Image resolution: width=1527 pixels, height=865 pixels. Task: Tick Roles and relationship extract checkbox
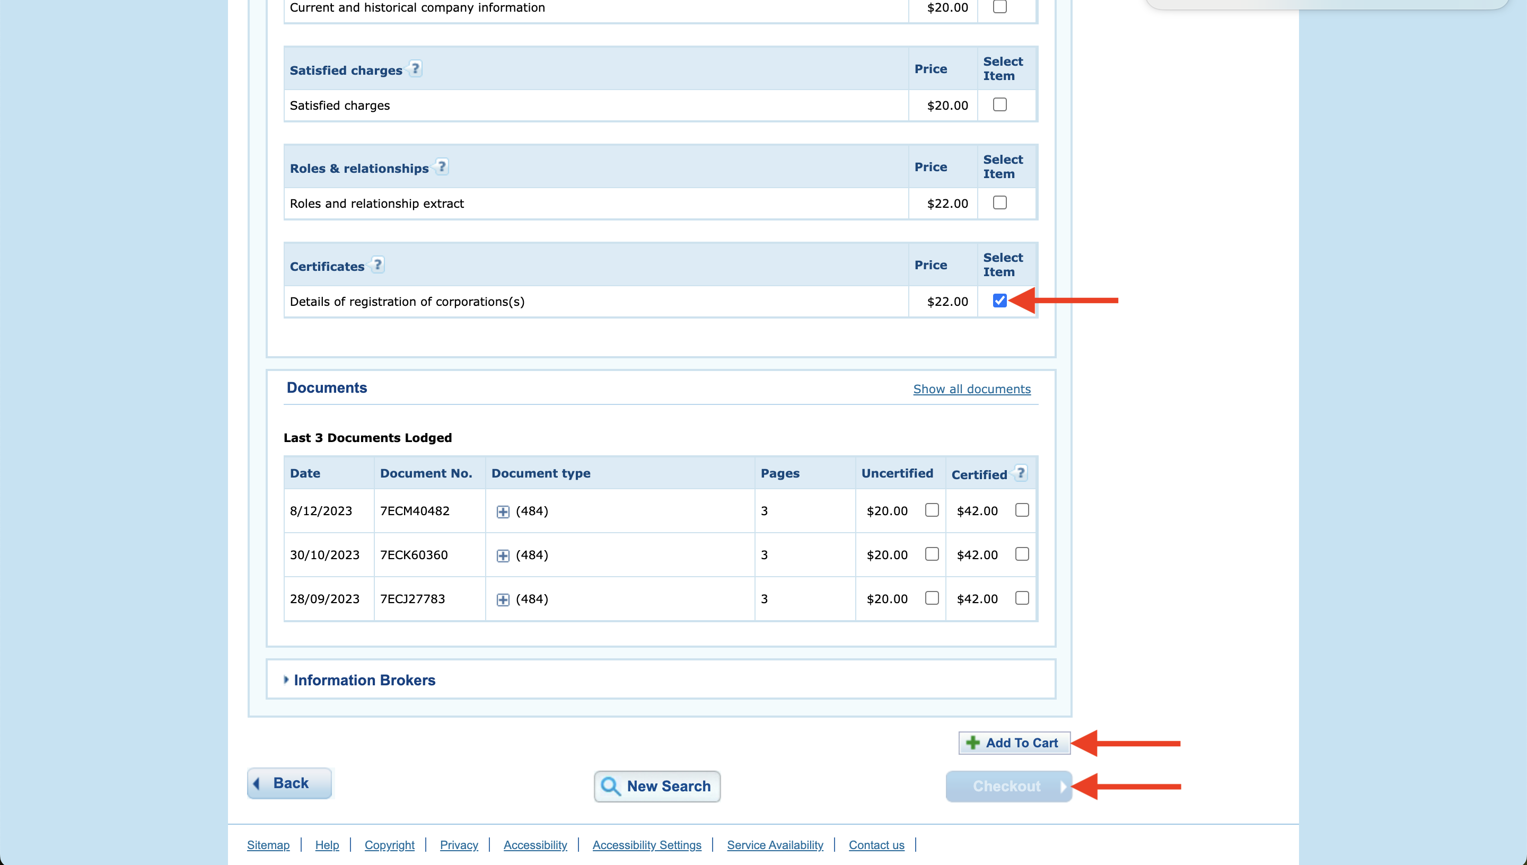tap(999, 202)
